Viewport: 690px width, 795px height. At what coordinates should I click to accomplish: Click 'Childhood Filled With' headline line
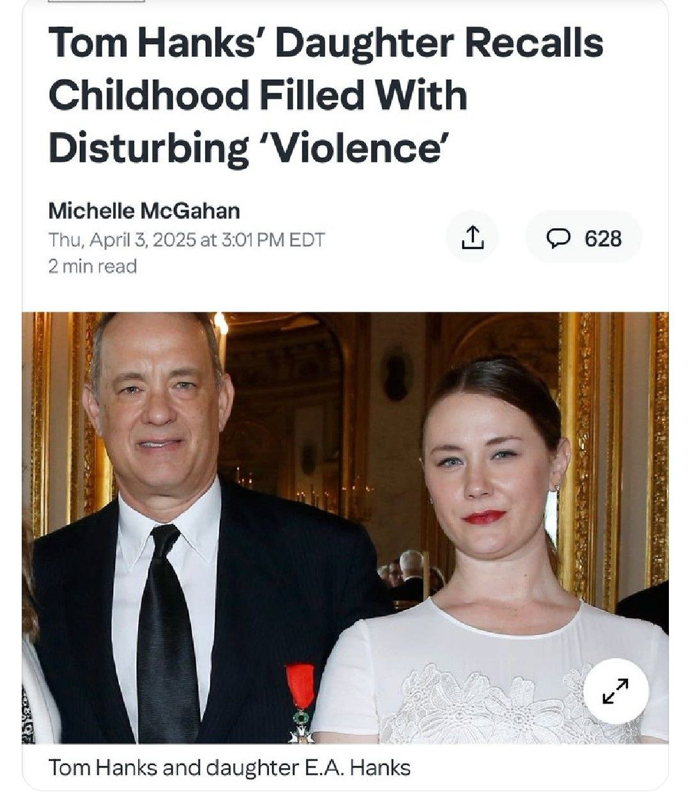[x=257, y=95]
